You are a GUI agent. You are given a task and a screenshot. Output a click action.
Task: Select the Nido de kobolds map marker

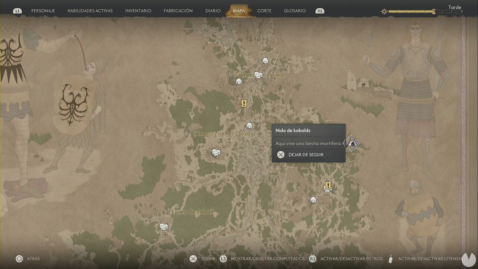tap(352, 143)
